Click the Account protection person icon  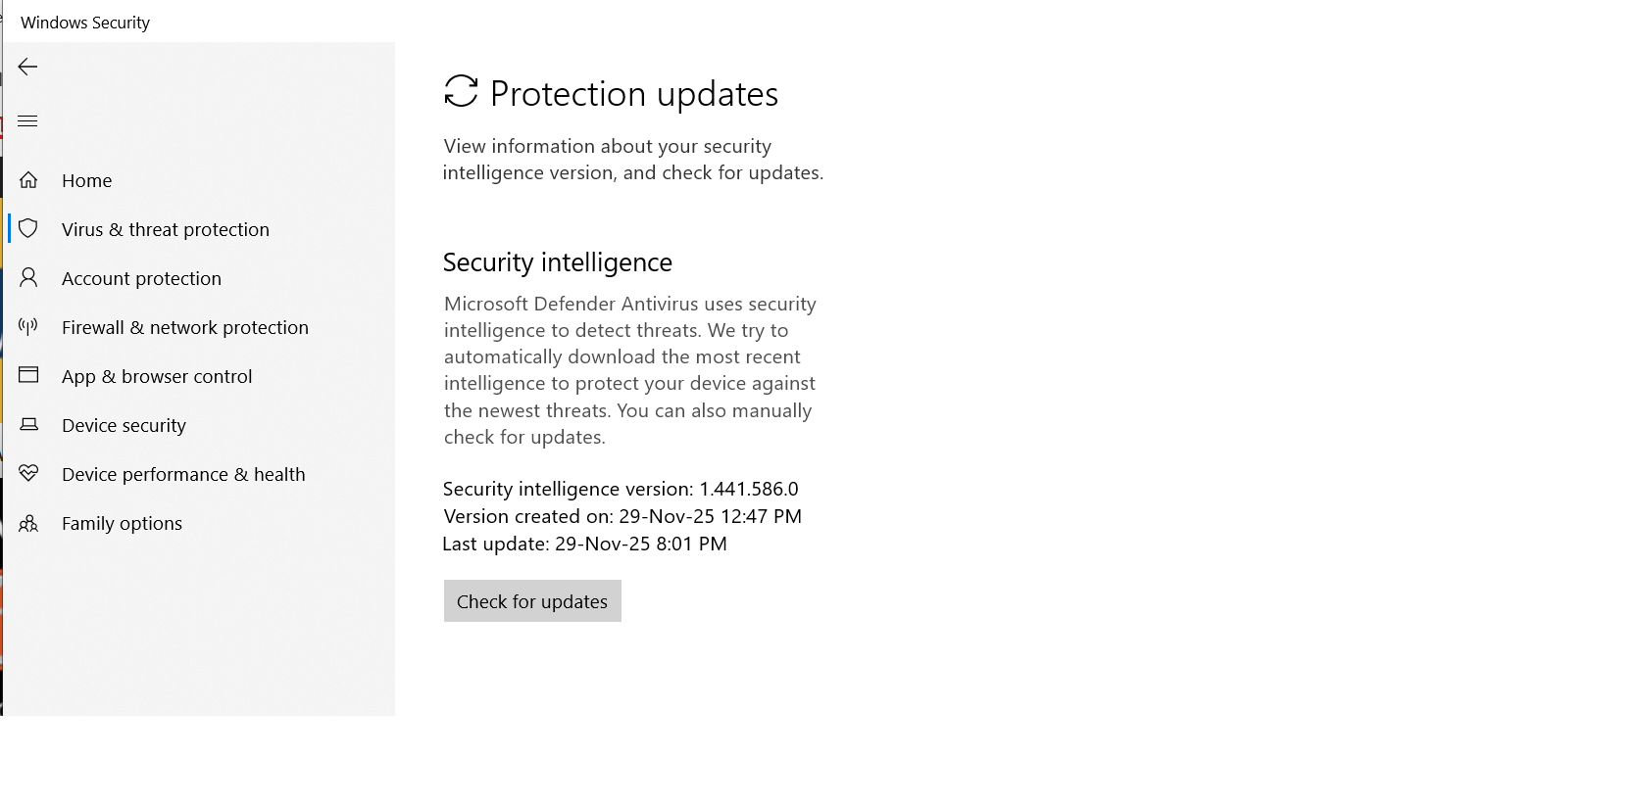(x=28, y=278)
